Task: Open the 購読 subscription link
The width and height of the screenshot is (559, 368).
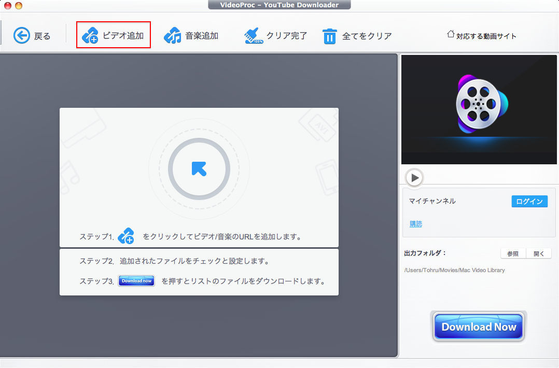Action: click(x=416, y=224)
